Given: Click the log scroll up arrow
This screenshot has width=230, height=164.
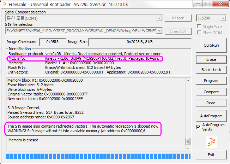Looking at the screenshot, I should (188, 81).
